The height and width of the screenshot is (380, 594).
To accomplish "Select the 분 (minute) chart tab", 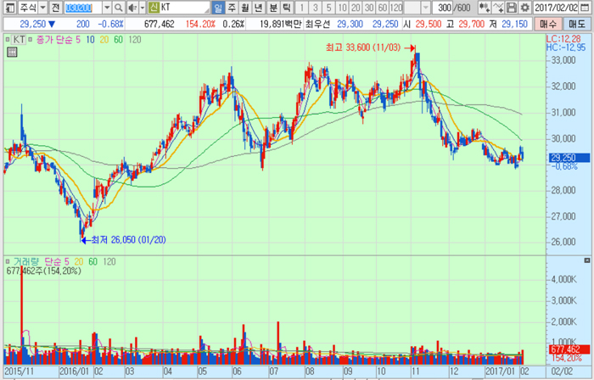I will click(272, 8).
